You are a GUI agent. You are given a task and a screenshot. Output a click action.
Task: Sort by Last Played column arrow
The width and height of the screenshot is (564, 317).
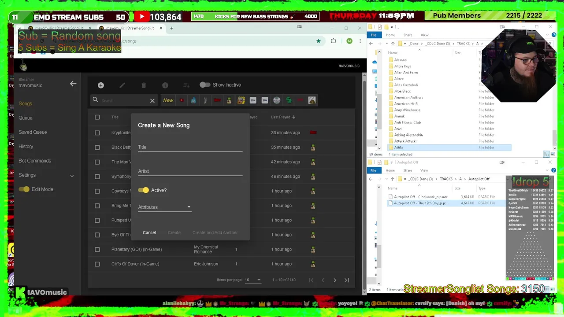point(294,117)
